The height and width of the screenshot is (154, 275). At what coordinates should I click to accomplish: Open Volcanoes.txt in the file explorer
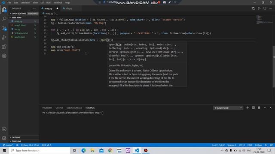24,33
